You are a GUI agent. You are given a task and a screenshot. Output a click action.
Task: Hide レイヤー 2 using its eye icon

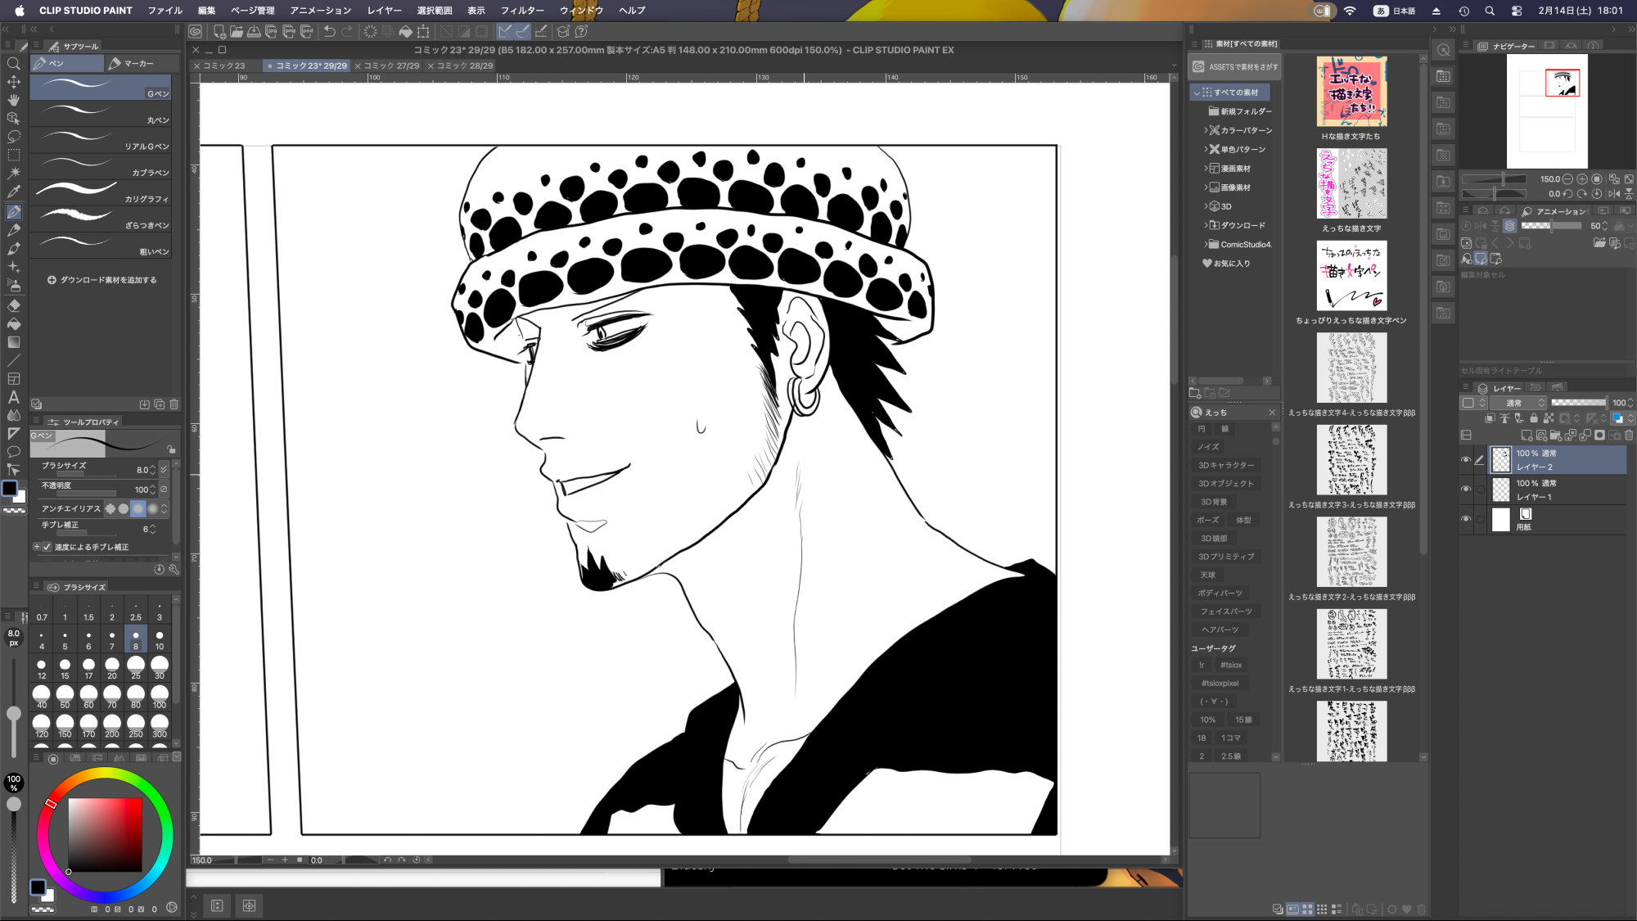click(1466, 459)
